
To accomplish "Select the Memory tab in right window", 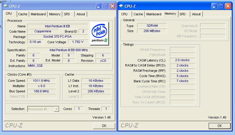I will pos(170,14).
